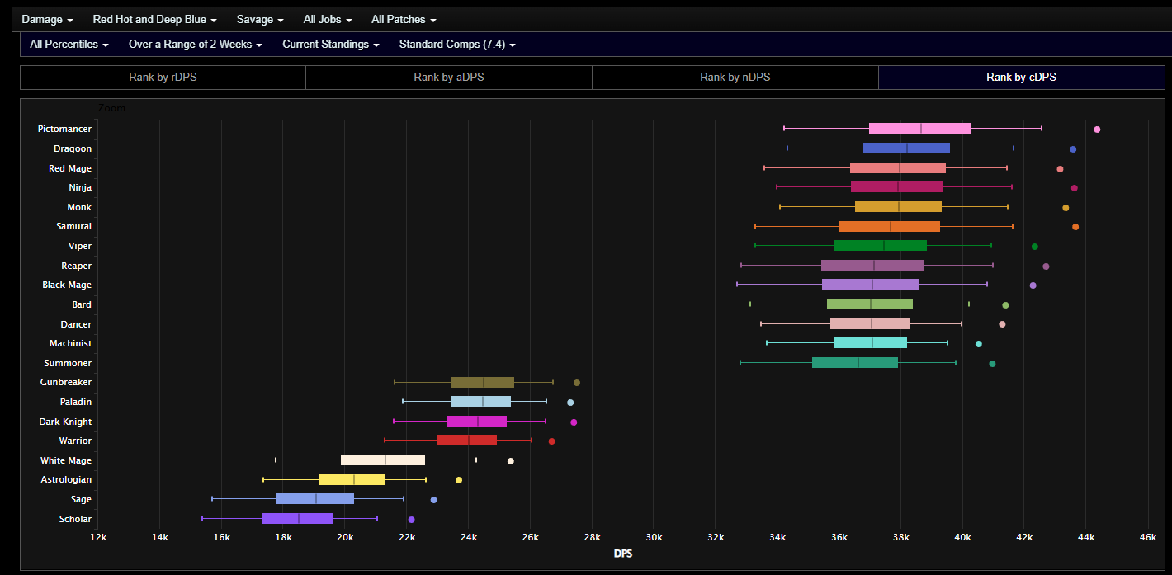1172x575 pixels.
Task: Click the Machinist max outlier dot
Action: (979, 344)
